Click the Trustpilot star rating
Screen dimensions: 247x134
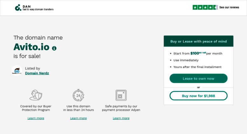pyautogui.click(x=205, y=7)
